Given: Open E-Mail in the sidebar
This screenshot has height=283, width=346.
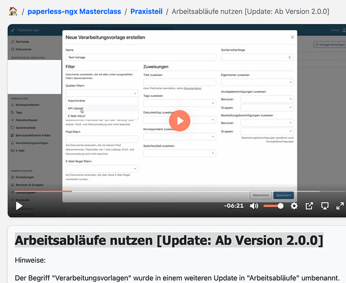Looking at the screenshot, I should click(20, 151).
